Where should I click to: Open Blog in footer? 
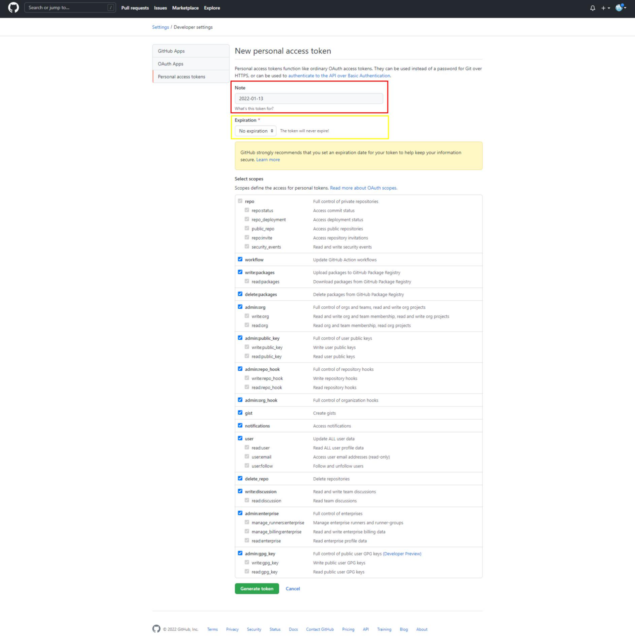404,629
